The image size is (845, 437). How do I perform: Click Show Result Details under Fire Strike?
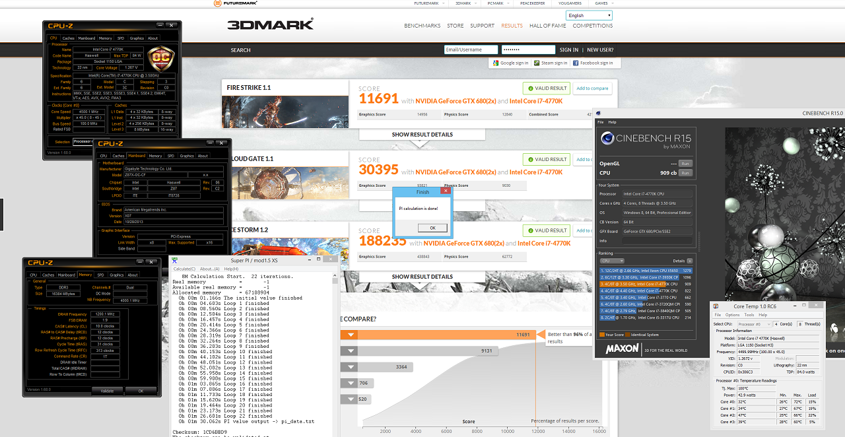422,135
